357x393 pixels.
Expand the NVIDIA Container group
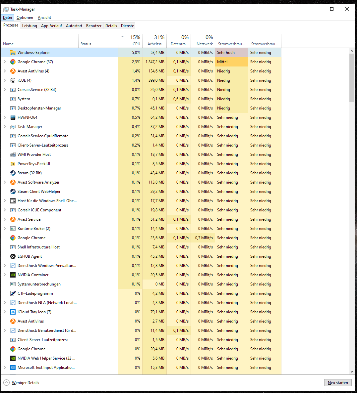click(x=5, y=275)
